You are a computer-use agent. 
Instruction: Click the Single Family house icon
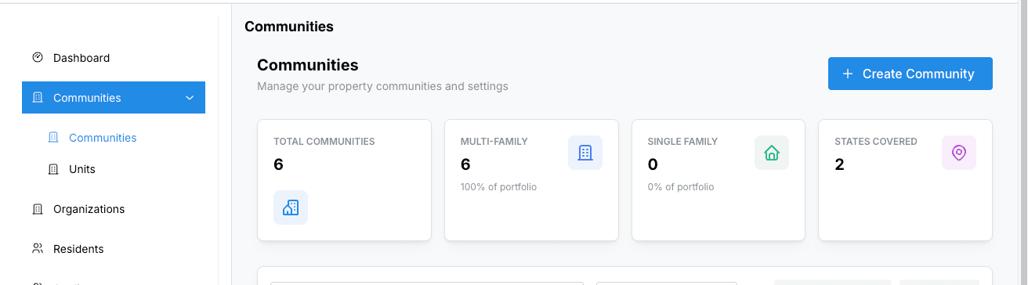[772, 153]
